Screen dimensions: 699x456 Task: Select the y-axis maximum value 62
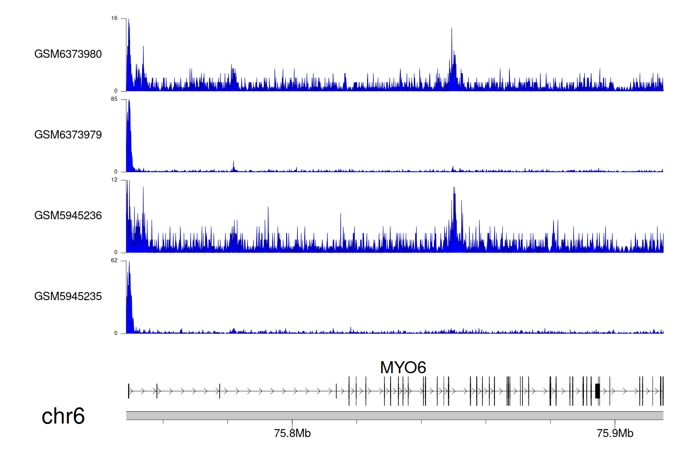pos(114,261)
